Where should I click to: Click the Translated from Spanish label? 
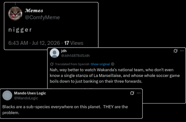click(72, 64)
